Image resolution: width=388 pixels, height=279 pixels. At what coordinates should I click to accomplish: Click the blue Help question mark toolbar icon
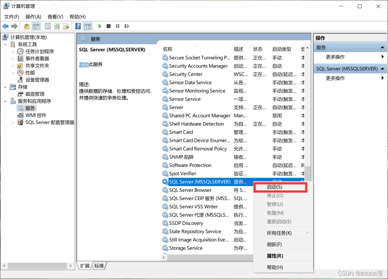(x=78, y=26)
